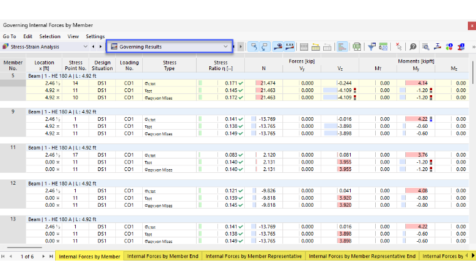Switch to Internal Forces by Member End tab
The width and height of the screenshot is (476, 280).
click(x=162, y=256)
